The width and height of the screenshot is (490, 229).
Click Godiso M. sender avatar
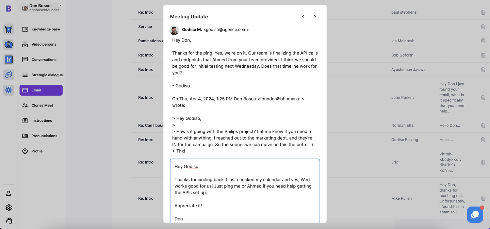(174, 30)
